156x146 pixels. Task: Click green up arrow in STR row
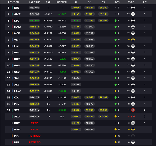(115, 110)
